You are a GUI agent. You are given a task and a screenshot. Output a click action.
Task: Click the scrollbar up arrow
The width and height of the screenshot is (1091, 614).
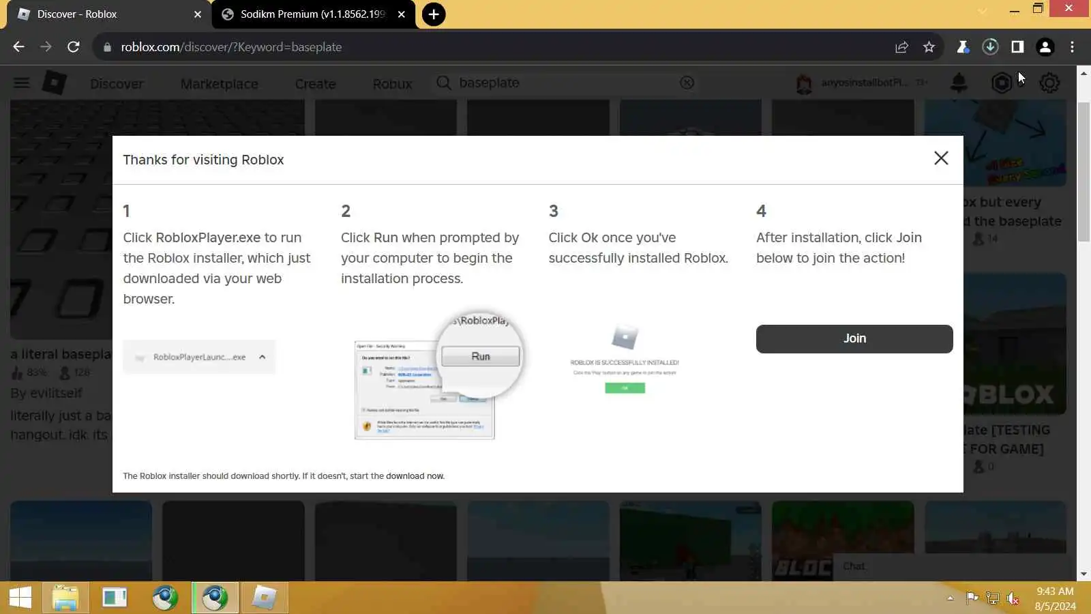[x=1083, y=72]
